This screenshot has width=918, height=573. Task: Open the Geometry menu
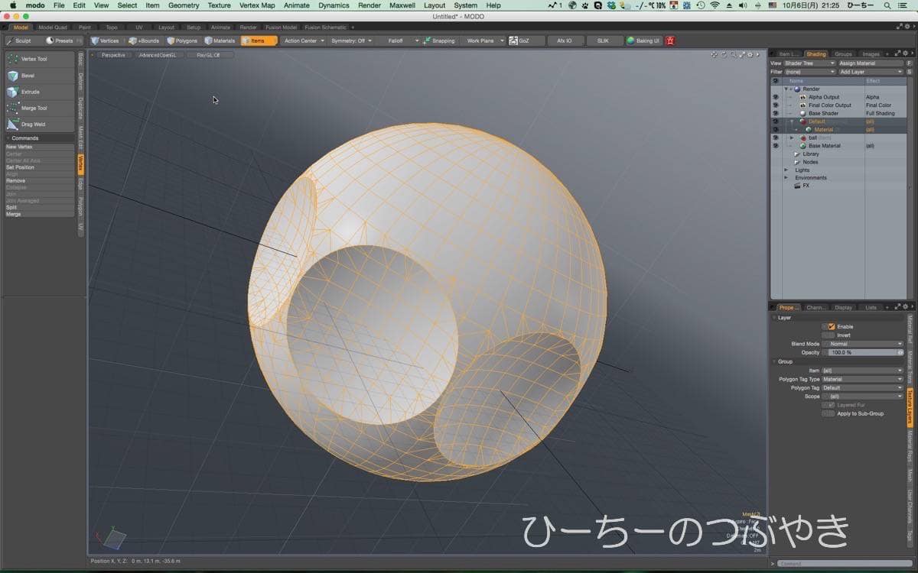pos(184,5)
